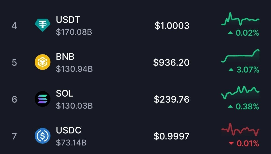Screen dimensions: 271x154
Task: Click the green up arrow beside 3.07%
Action: (x=231, y=69)
